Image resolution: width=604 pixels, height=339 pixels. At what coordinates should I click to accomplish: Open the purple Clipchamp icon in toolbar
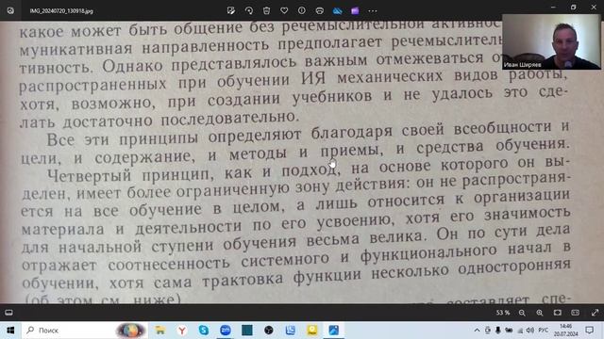(x=355, y=10)
